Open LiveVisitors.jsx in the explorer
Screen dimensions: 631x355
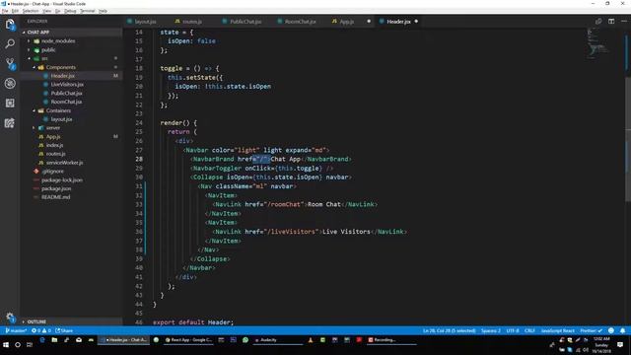(x=67, y=85)
